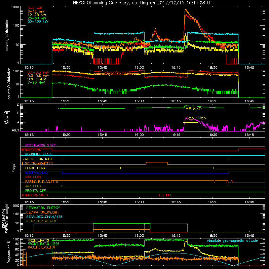Image resolution: width=269 pixels, height=269 pixels.
Task: Click the NaN/NaN annotation in GOES panel
Action: coord(196,118)
